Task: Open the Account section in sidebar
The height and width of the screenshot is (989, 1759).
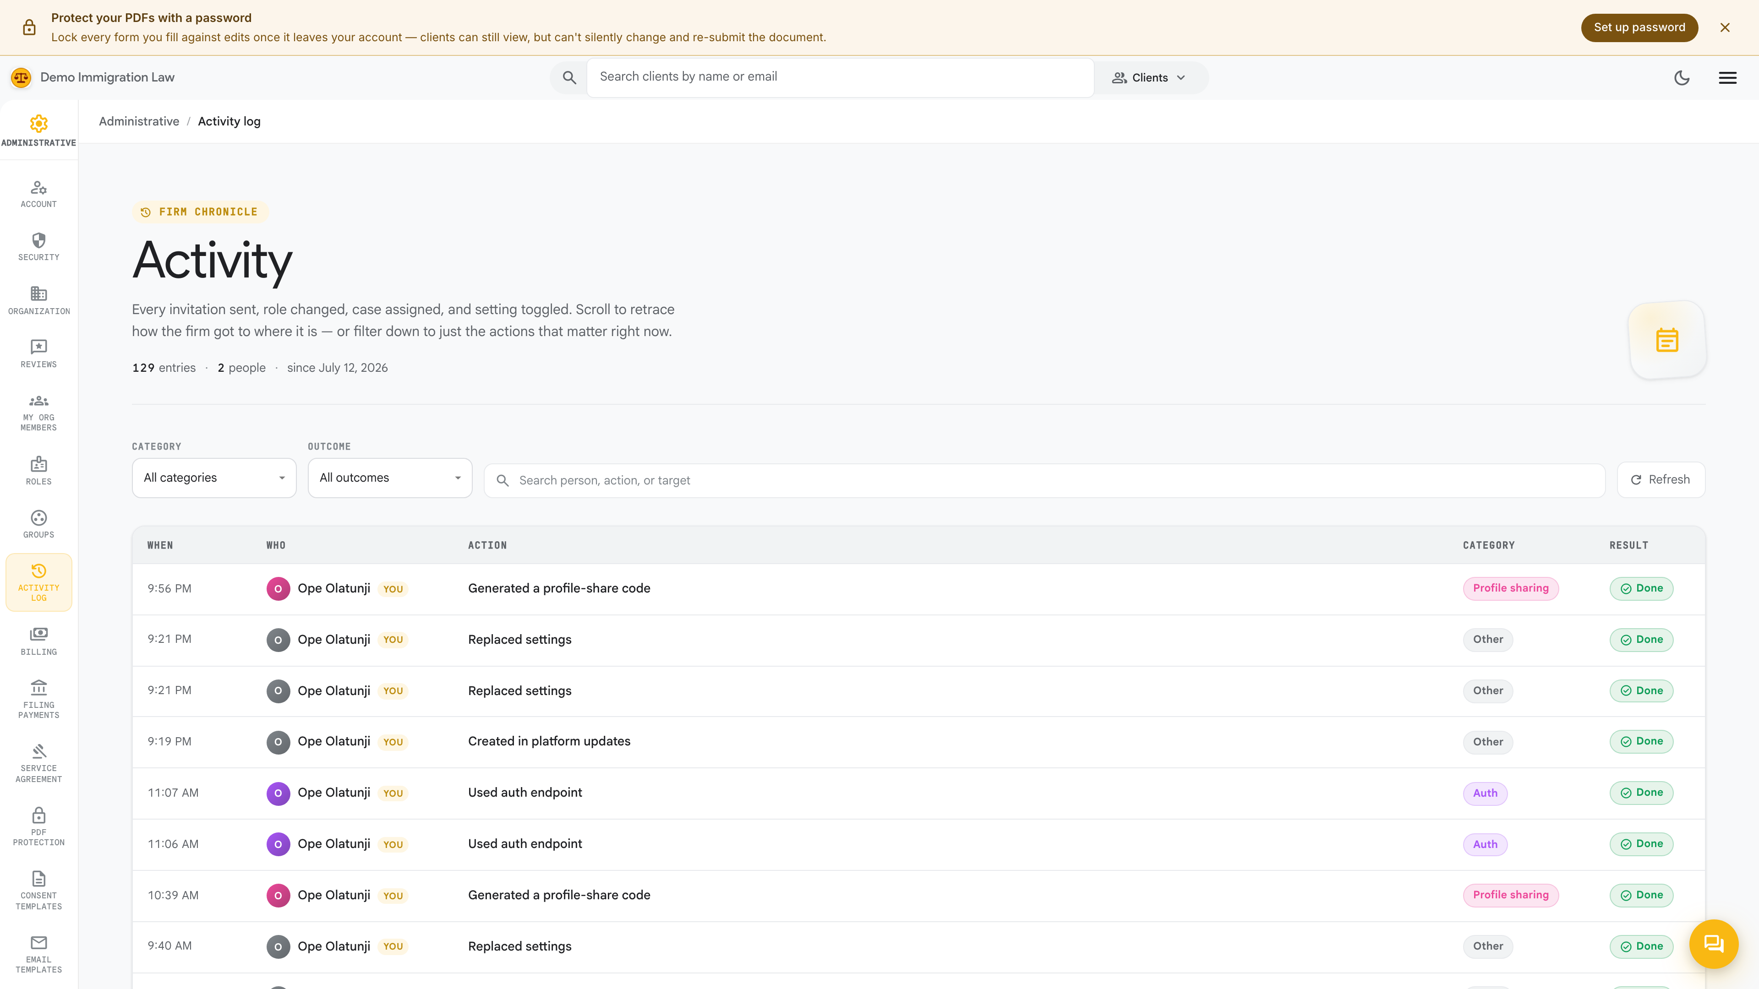Action: pyautogui.click(x=39, y=194)
